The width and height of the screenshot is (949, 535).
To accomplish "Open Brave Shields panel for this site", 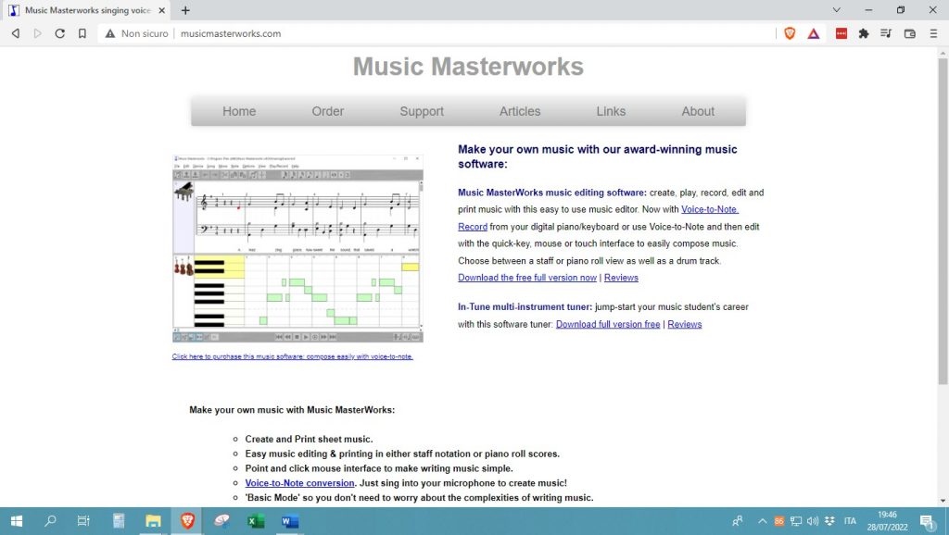I will point(790,33).
